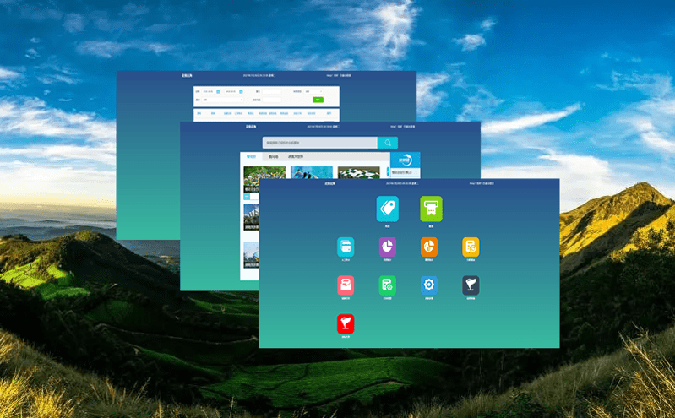Click the cyan wallet card icon

coord(346,247)
